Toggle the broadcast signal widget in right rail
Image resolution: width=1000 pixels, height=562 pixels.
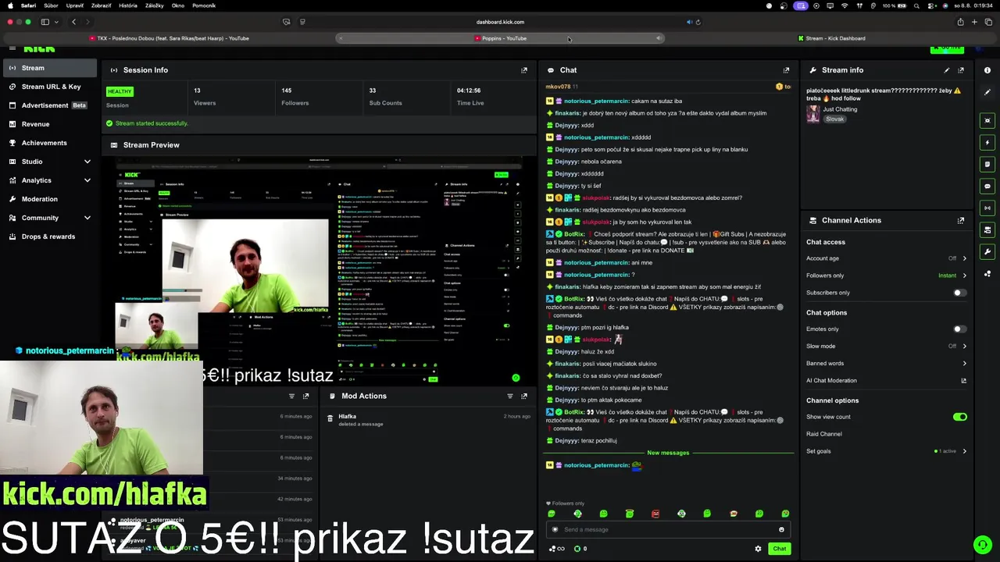[987, 208]
